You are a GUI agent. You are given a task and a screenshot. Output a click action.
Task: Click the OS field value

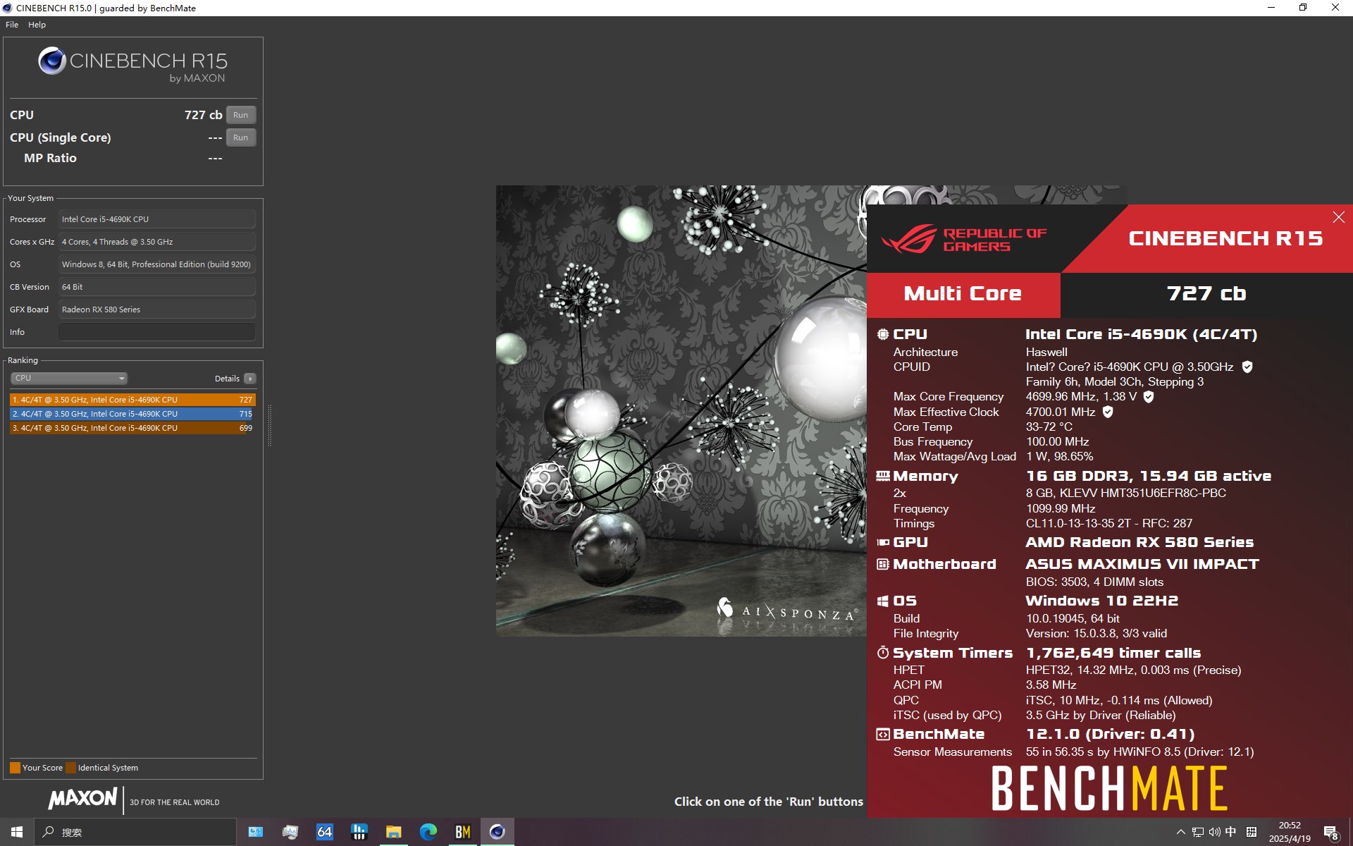[x=156, y=264]
